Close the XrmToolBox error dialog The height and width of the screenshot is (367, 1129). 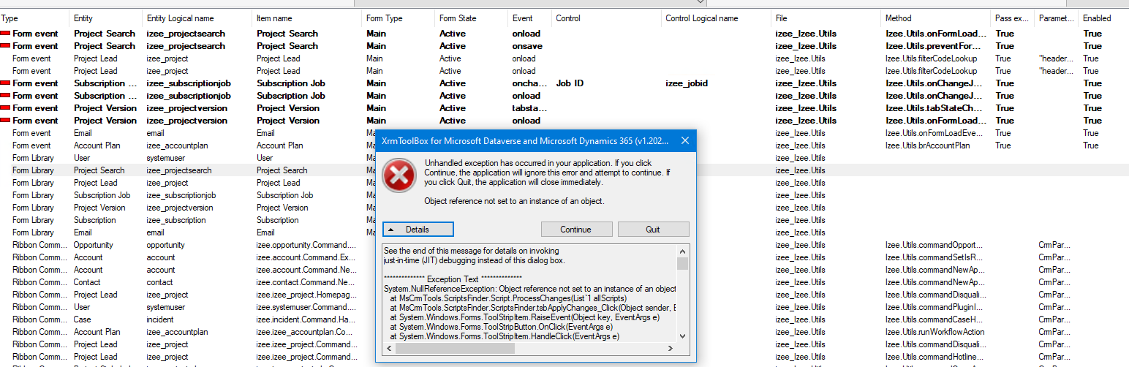[x=684, y=140]
